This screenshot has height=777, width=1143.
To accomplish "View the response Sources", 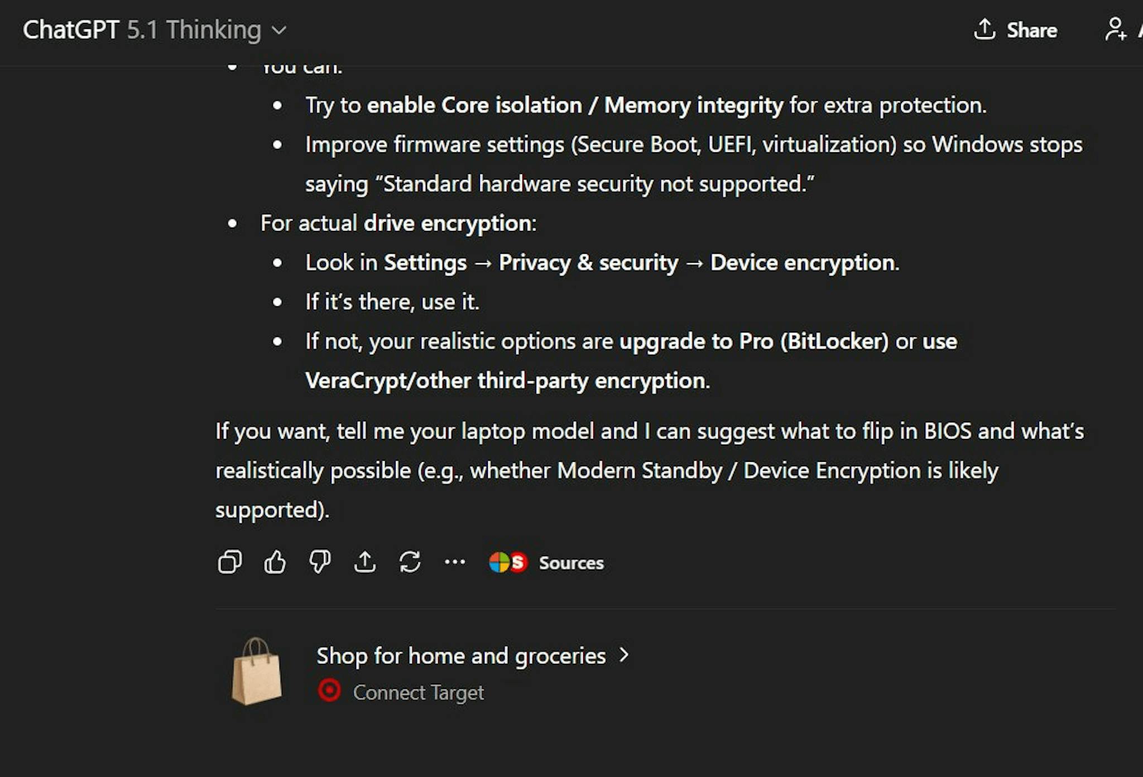I will 570,563.
